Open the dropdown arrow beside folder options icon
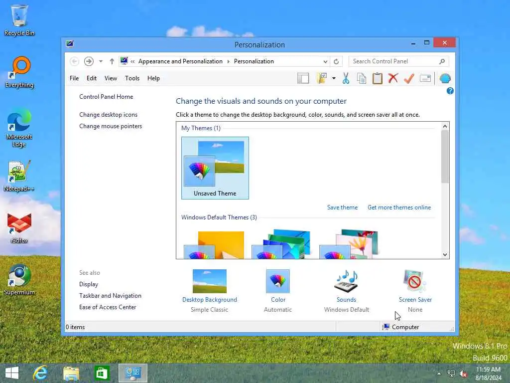 point(334,78)
